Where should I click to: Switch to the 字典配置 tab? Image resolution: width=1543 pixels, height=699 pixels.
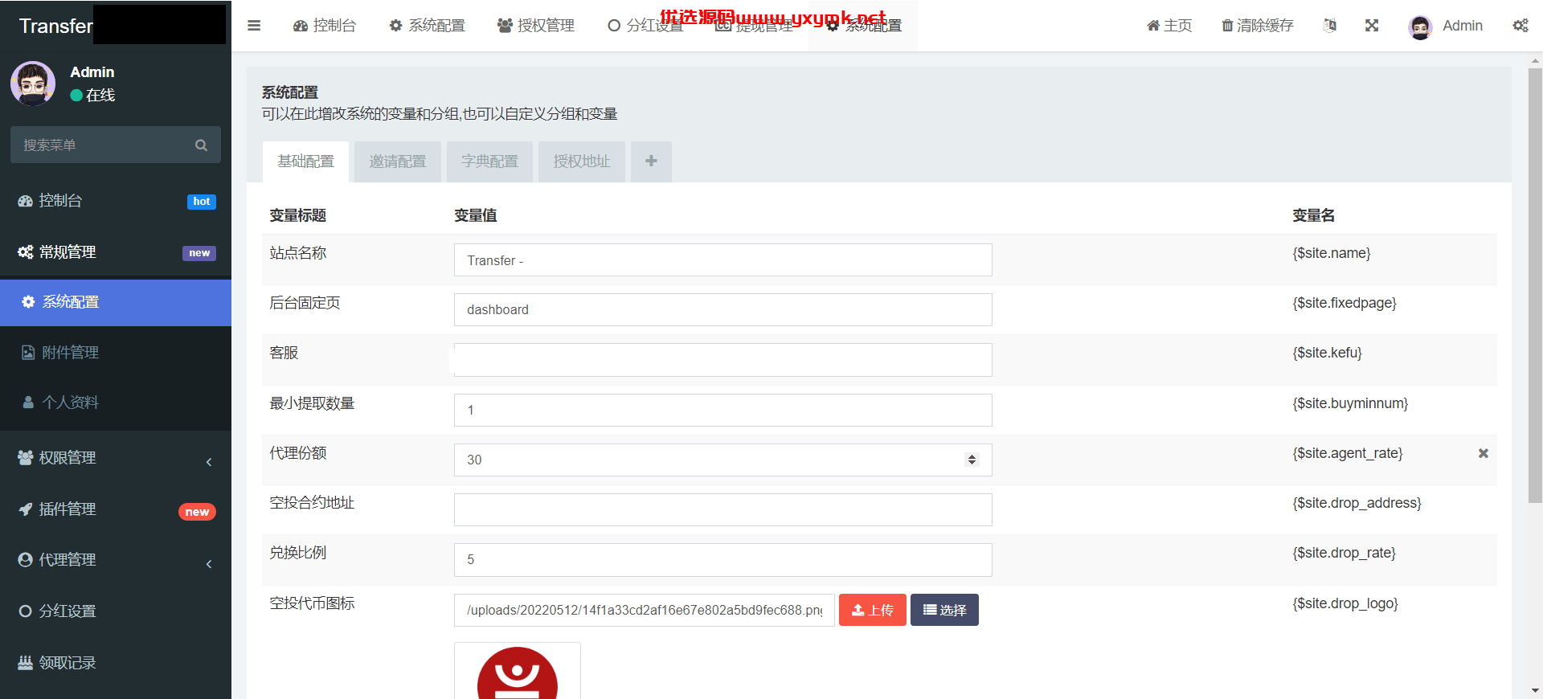point(489,161)
